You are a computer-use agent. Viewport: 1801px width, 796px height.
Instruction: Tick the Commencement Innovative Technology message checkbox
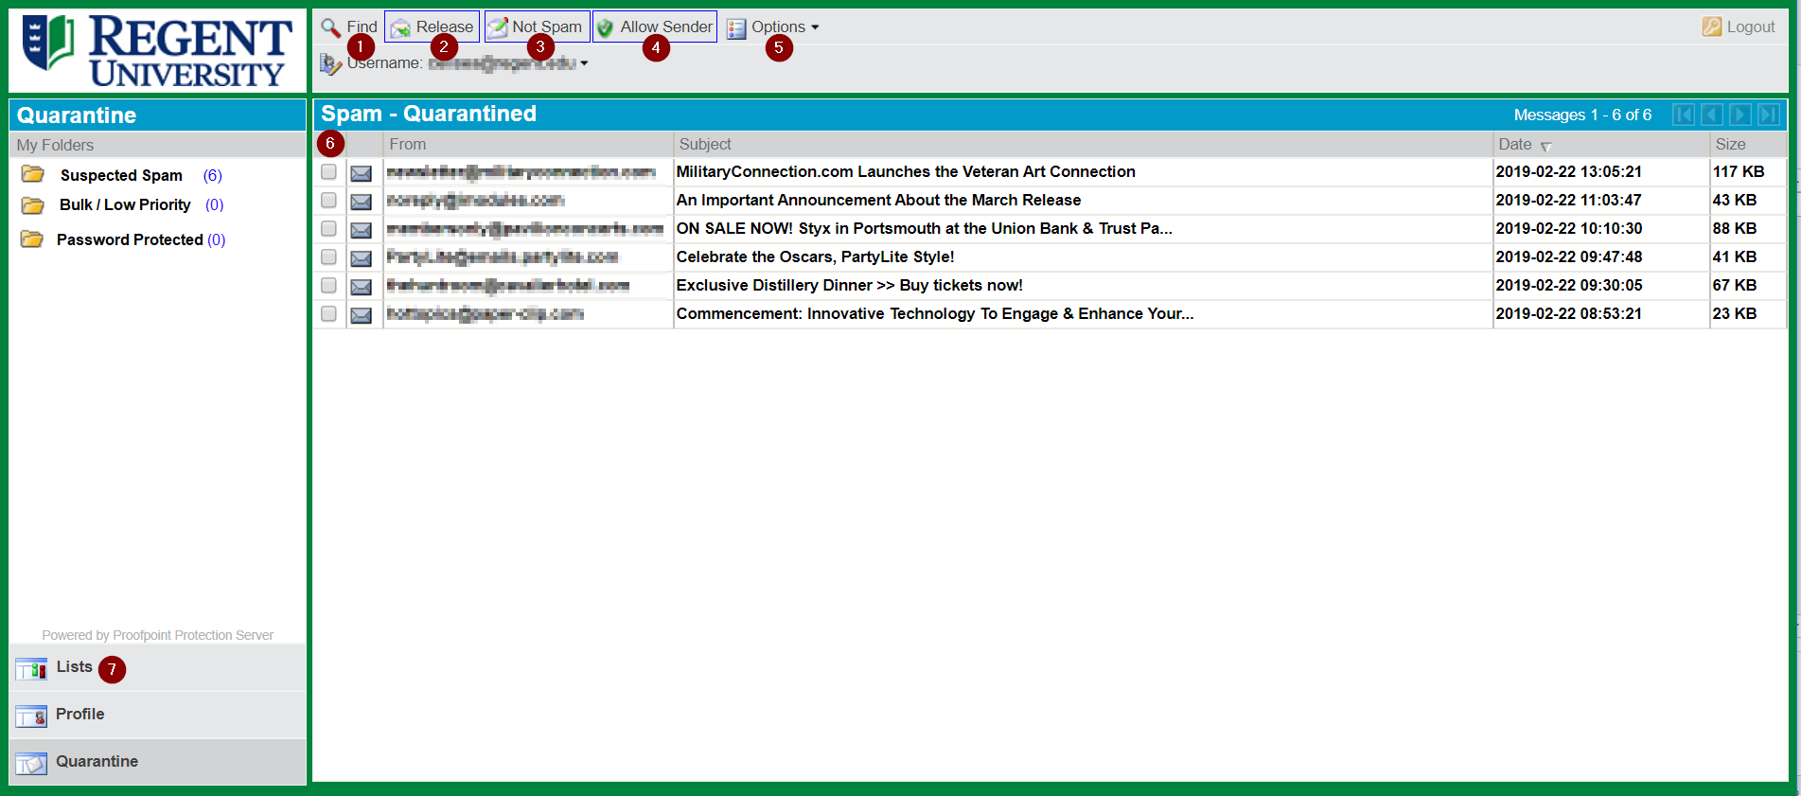pyautogui.click(x=328, y=314)
